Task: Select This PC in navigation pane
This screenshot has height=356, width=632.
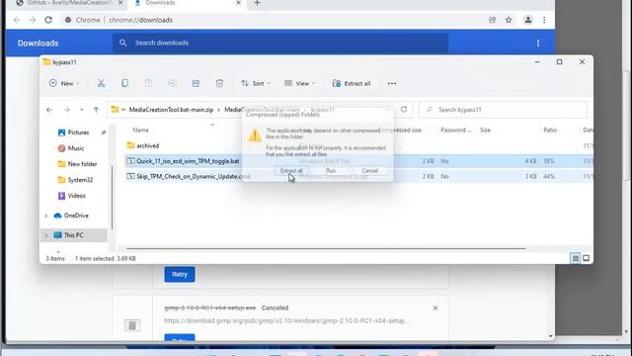Action: point(74,235)
